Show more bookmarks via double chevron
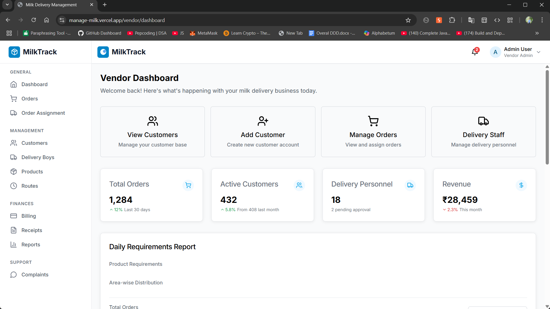The image size is (550, 309). [537, 33]
